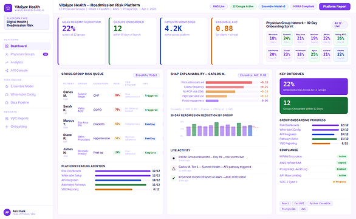This screenshot has width=356, height=219.
Task: Open Data Pipeline in sidebar
Action: pos(27,103)
